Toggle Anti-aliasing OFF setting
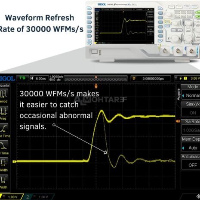Viewport: 200px width, 200px height. (x=191, y=165)
